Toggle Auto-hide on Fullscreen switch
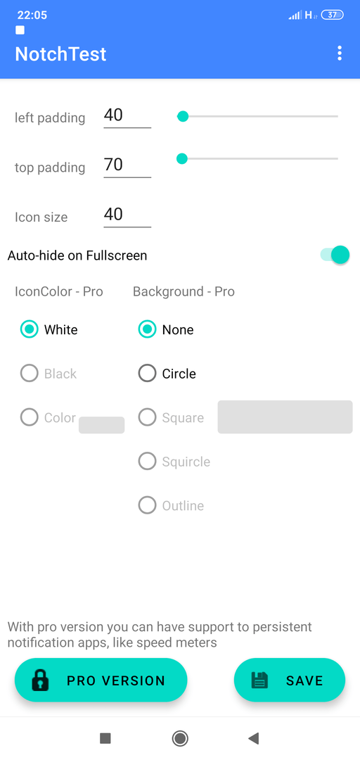The height and width of the screenshot is (760, 360). click(335, 255)
